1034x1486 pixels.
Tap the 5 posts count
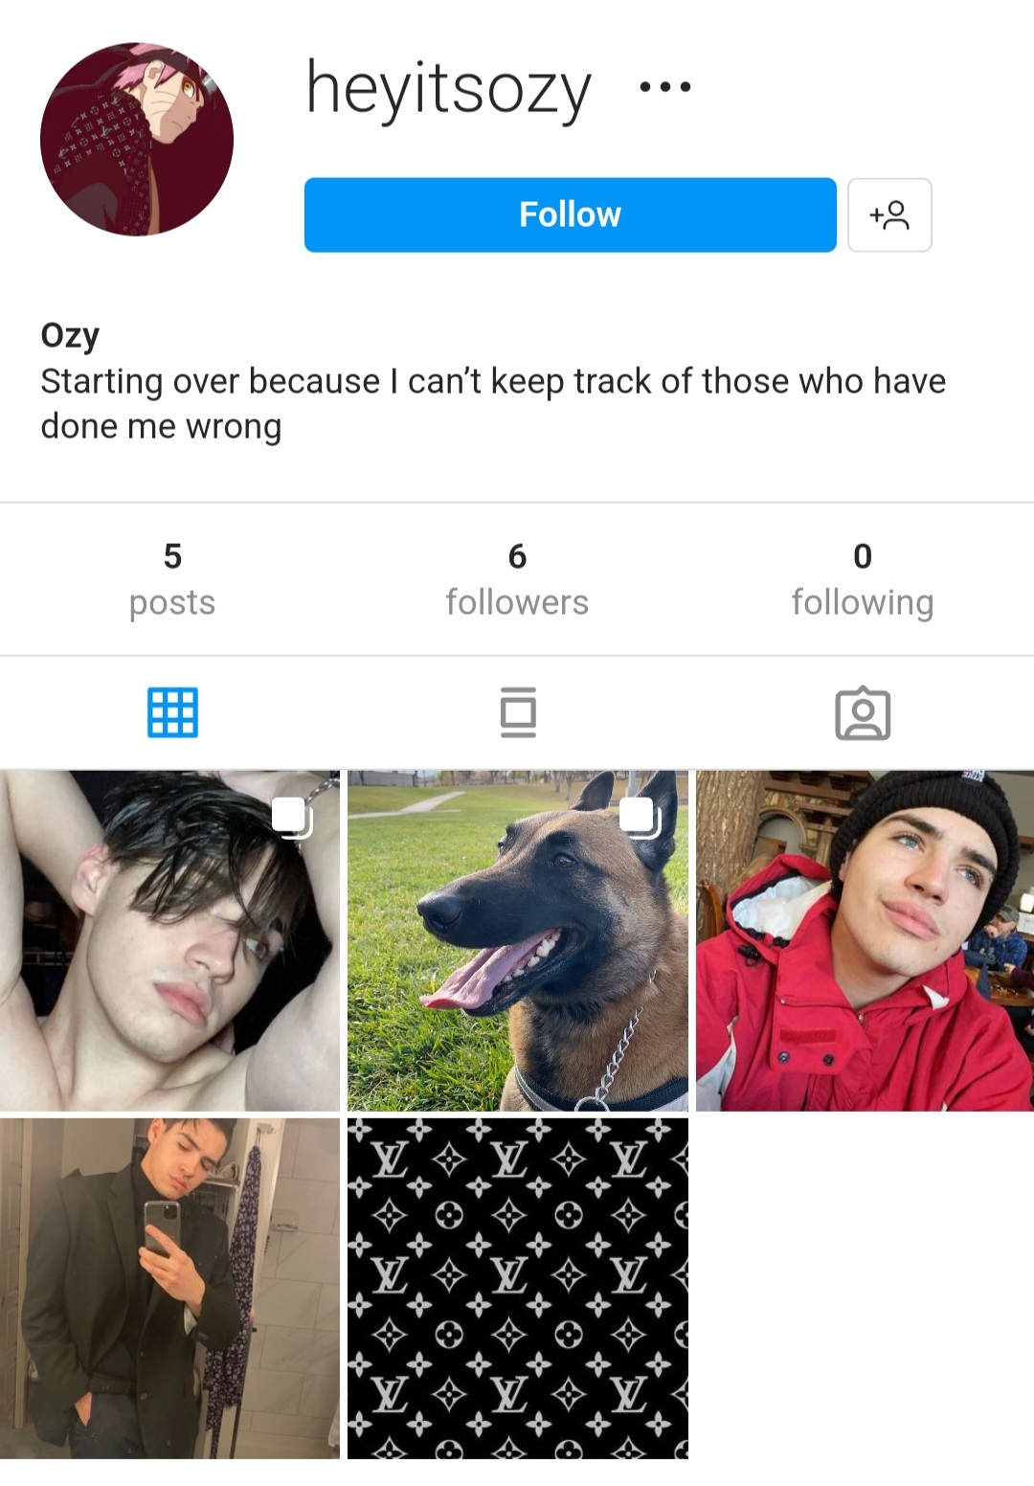[x=172, y=579]
